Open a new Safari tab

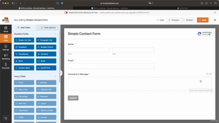tap(211, 3)
